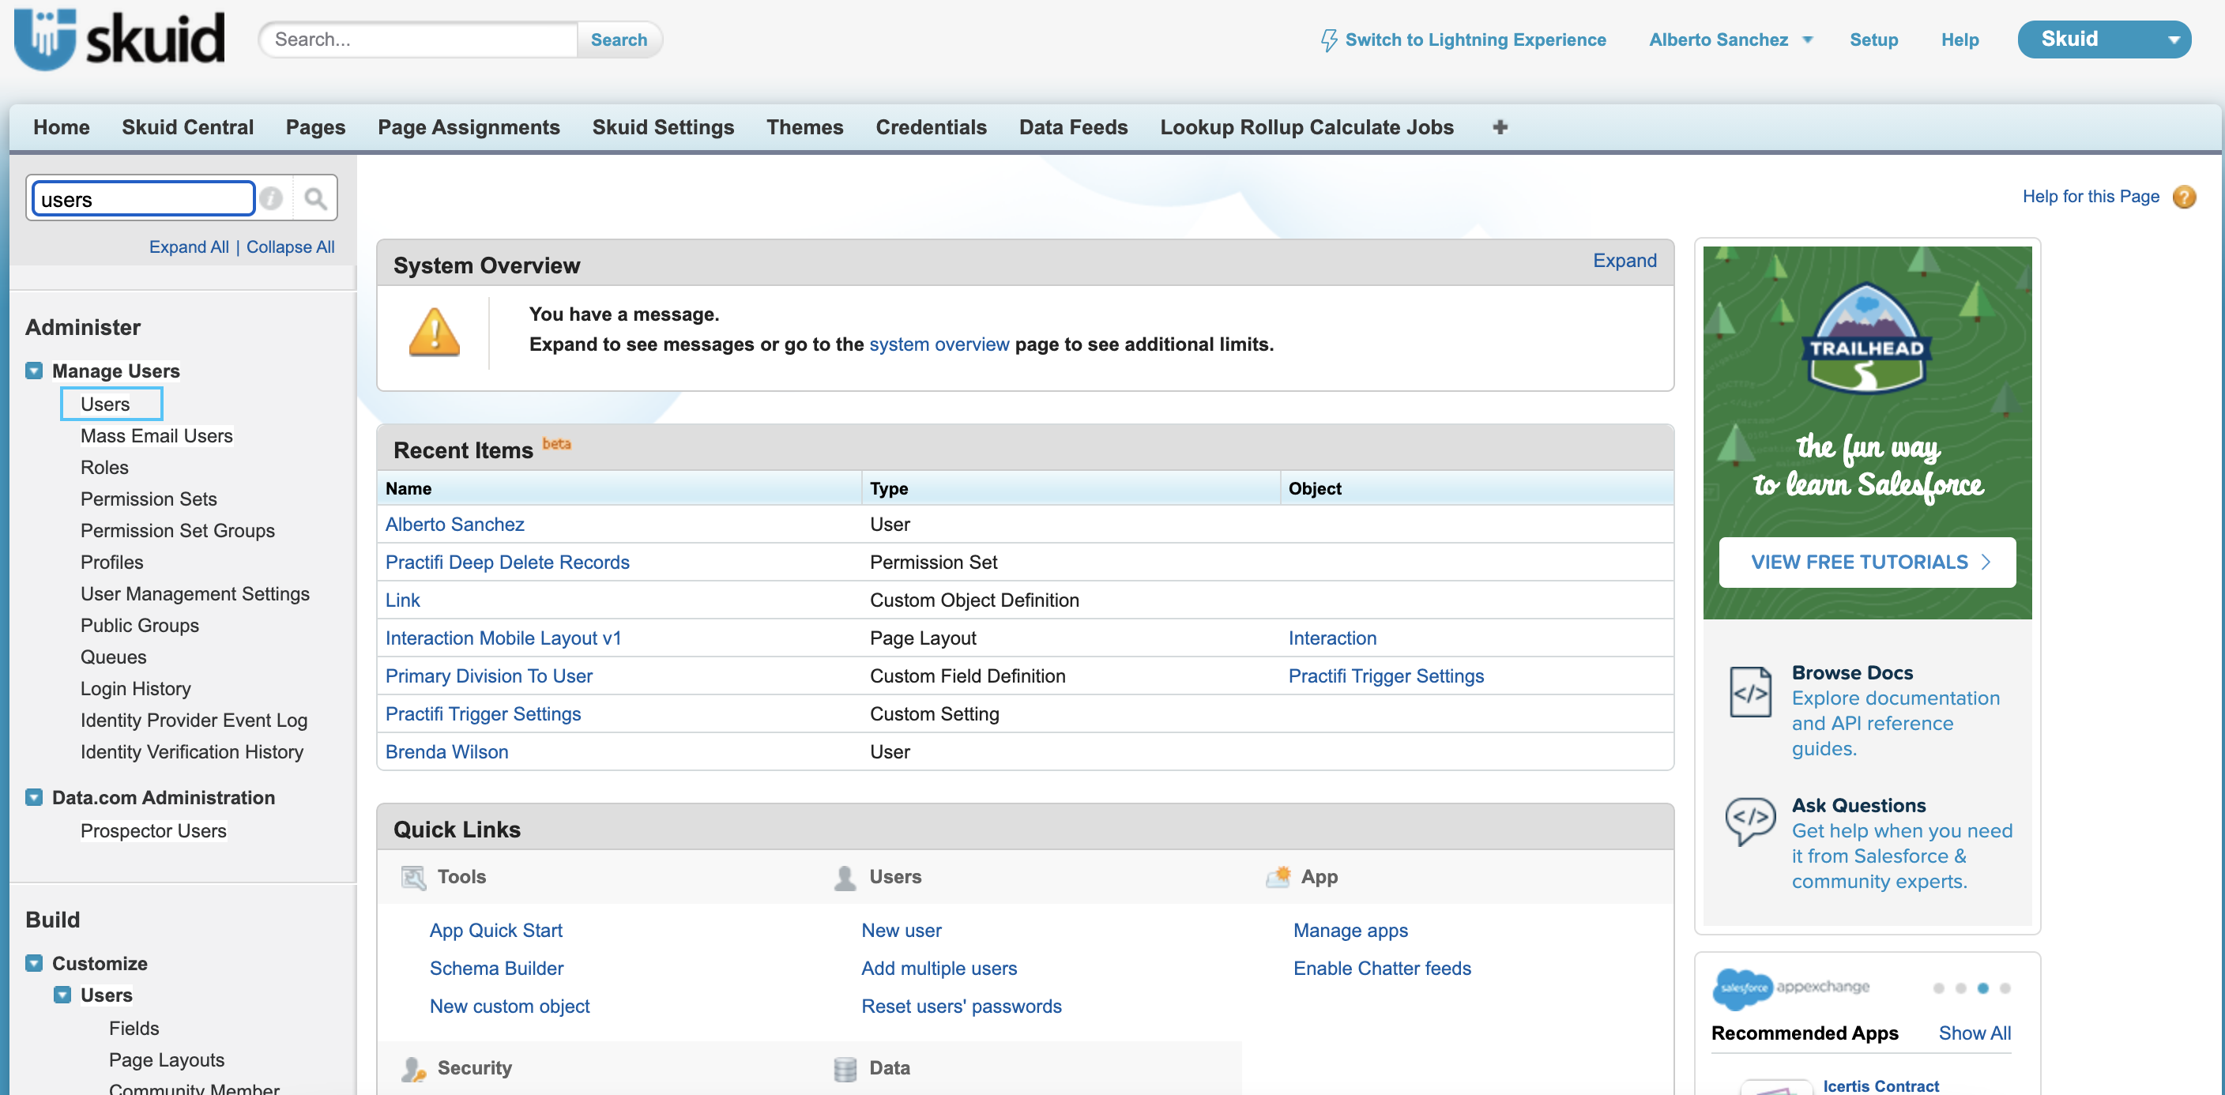Click the Browse Docs code icon

(x=1750, y=692)
